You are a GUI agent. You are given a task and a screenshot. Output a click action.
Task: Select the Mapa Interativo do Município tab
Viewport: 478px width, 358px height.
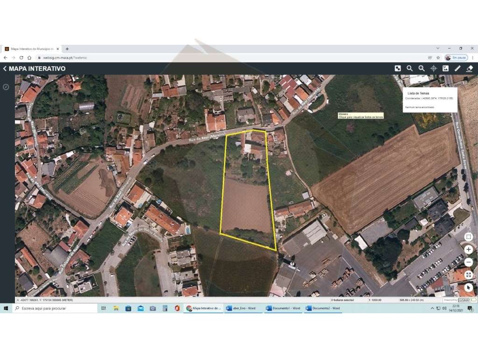tap(32, 48)
